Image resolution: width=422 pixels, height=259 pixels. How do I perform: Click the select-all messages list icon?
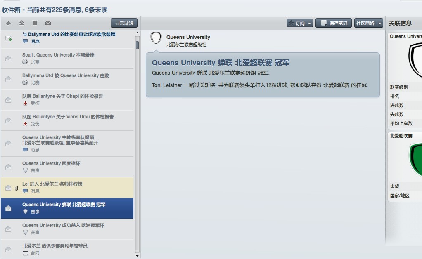[x=35, y=23]
